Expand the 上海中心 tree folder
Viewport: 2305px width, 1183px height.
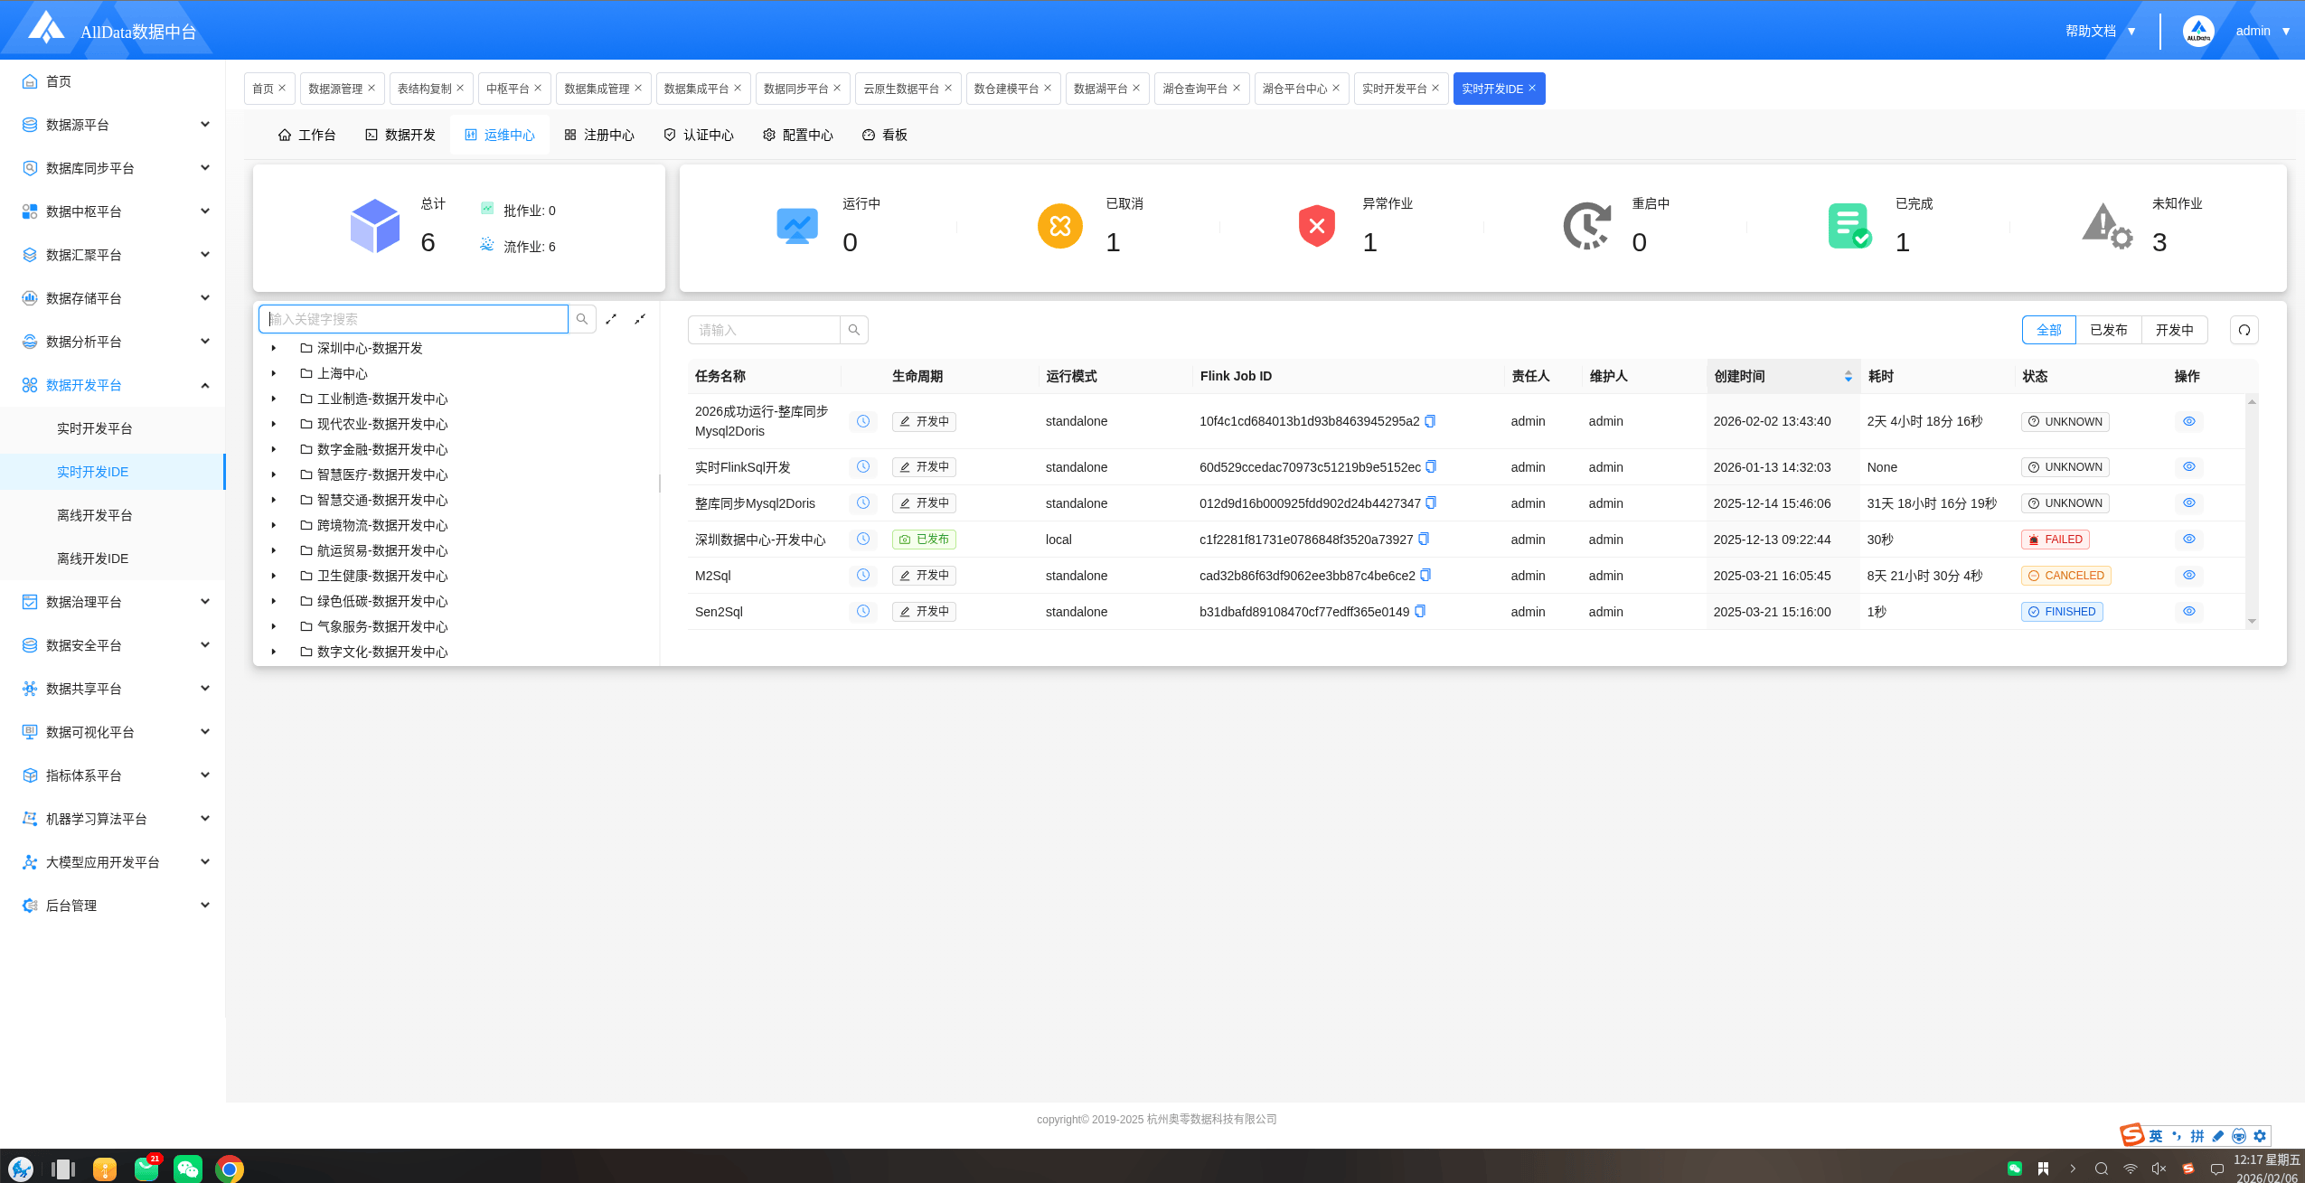point(274,373)
